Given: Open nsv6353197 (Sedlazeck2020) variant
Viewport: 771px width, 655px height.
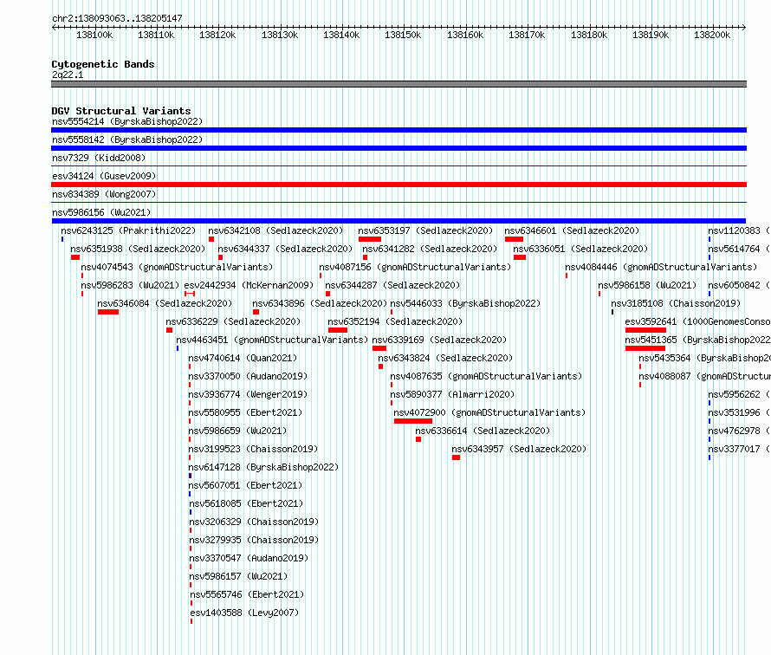Looking at the screenshot, I should tap(425, 230).
